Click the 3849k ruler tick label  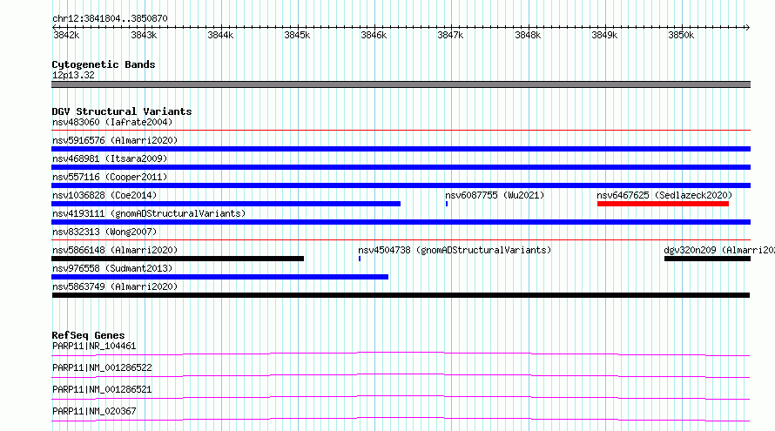604,35
